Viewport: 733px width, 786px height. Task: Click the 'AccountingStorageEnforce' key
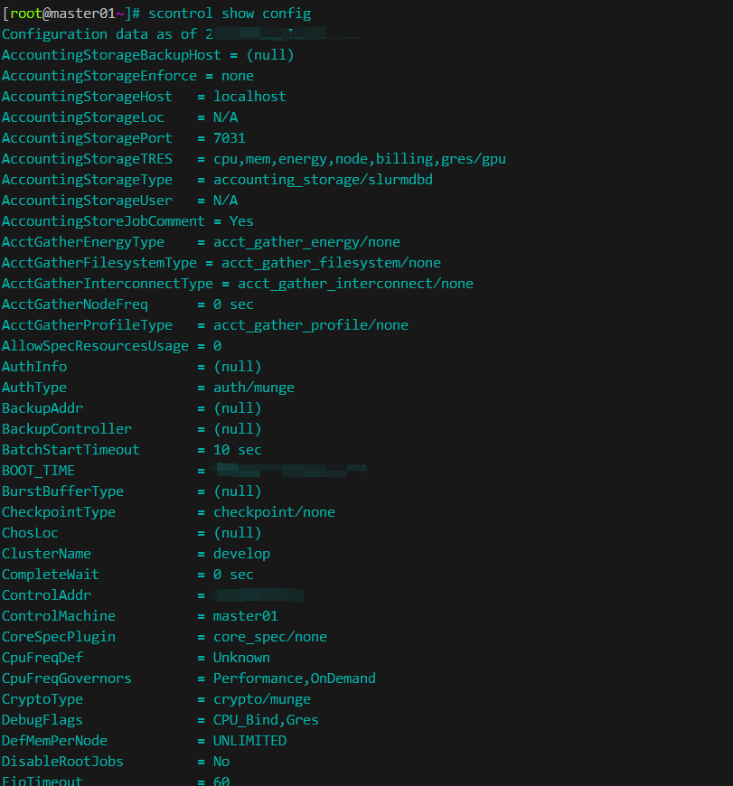click(x=99, y=76)
